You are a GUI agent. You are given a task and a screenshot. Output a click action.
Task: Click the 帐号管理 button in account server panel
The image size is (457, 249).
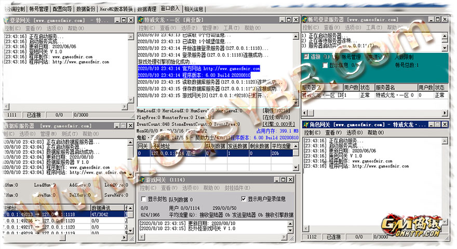tap(351, 57)
